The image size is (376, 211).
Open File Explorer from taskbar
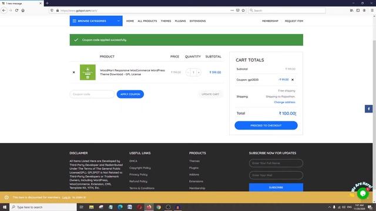(x=92, y=207)
